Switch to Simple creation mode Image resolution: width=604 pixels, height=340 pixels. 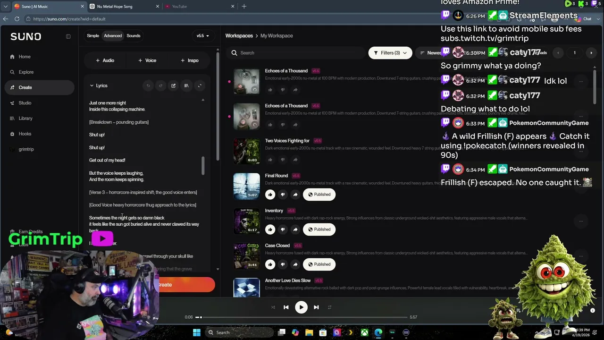[x=93, y=36]
